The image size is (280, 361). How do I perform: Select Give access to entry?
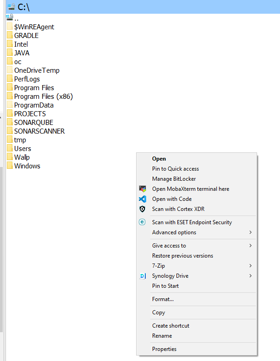197,246
